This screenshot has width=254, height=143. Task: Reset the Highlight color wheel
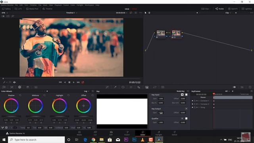(x=69, y=95)
